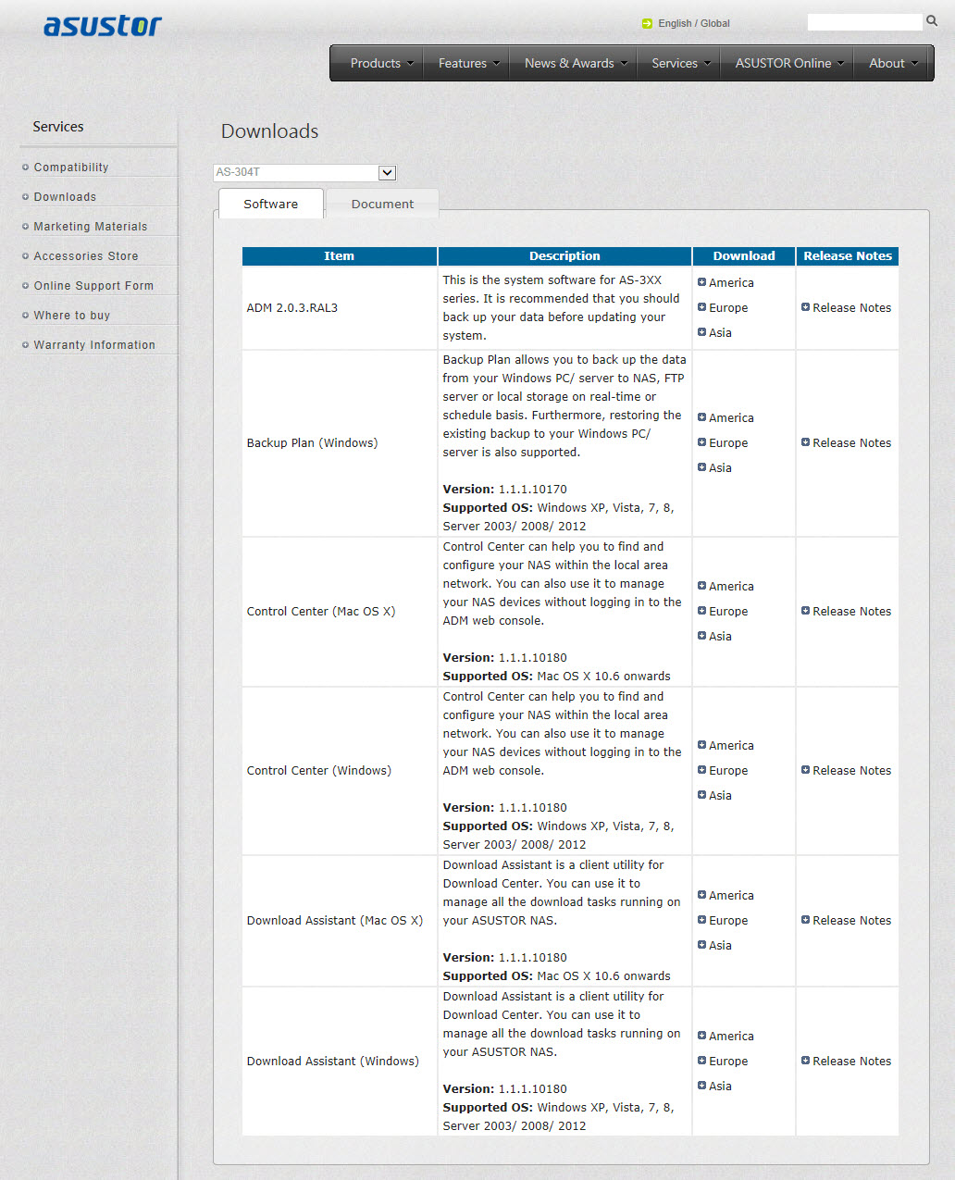Click plus icon beside Europe for Control Center (Mac OS X)
The width and height of the screenshot is (955, 1180).
point(701,611)
